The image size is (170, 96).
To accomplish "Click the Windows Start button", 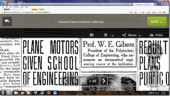I will pyautogui.click(x=3, y=93).
